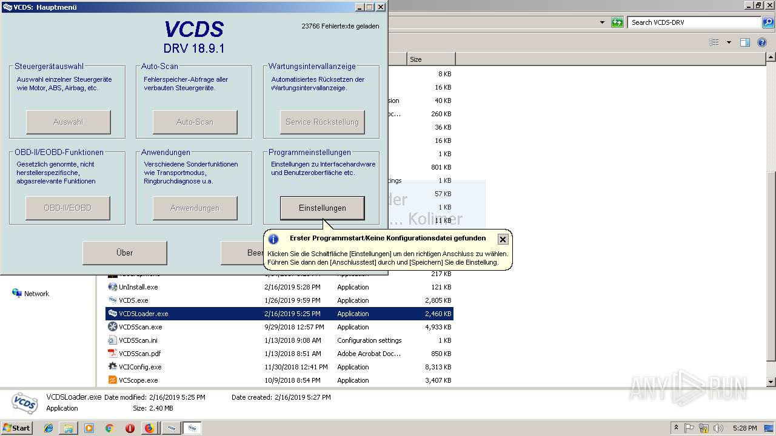The image size is (776, 436).
Task: Click the change view icon
Action: (x=714, y=42)
